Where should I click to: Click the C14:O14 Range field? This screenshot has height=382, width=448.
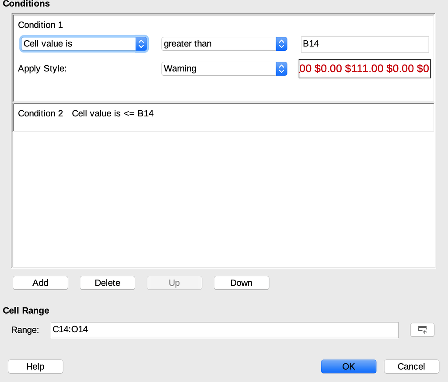tap(224, 330)
